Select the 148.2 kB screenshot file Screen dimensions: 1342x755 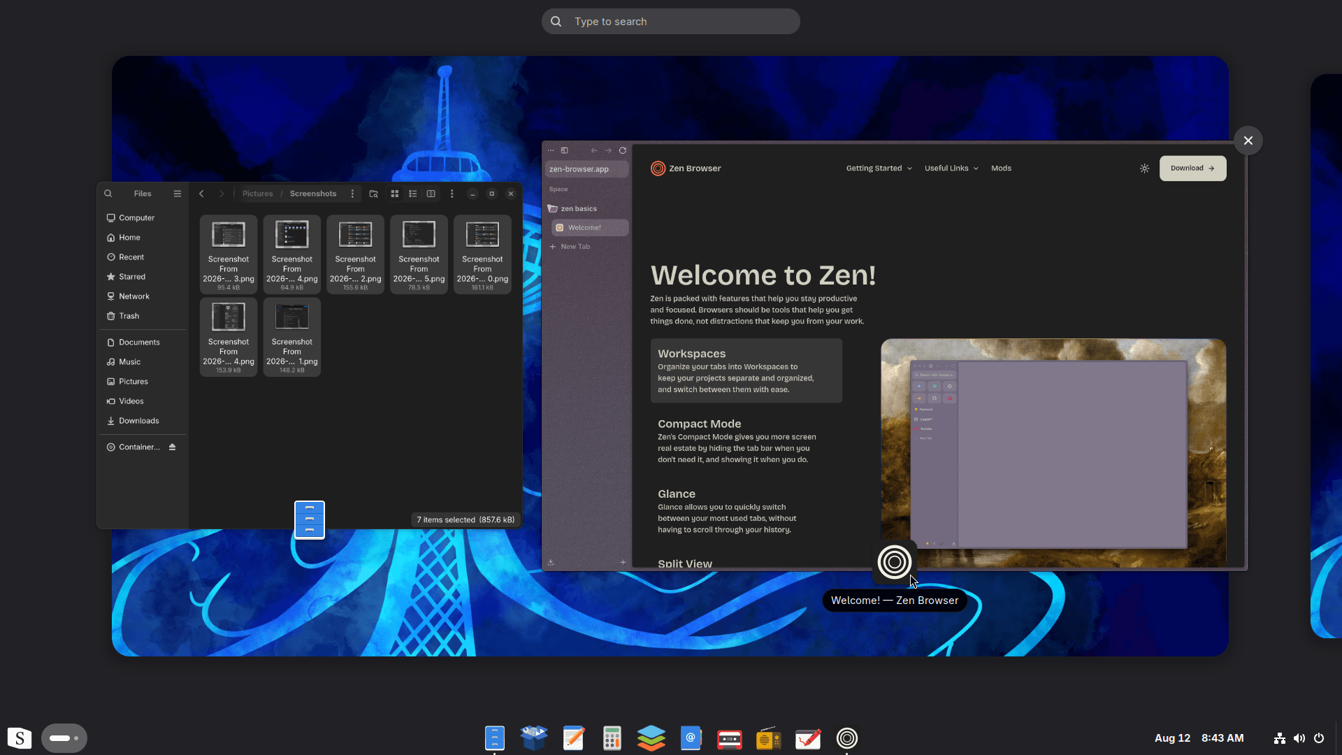pyautogui.click(x=292, y=337)
